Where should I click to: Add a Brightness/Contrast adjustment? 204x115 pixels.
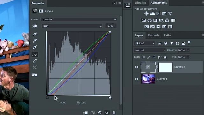point(146,13)
